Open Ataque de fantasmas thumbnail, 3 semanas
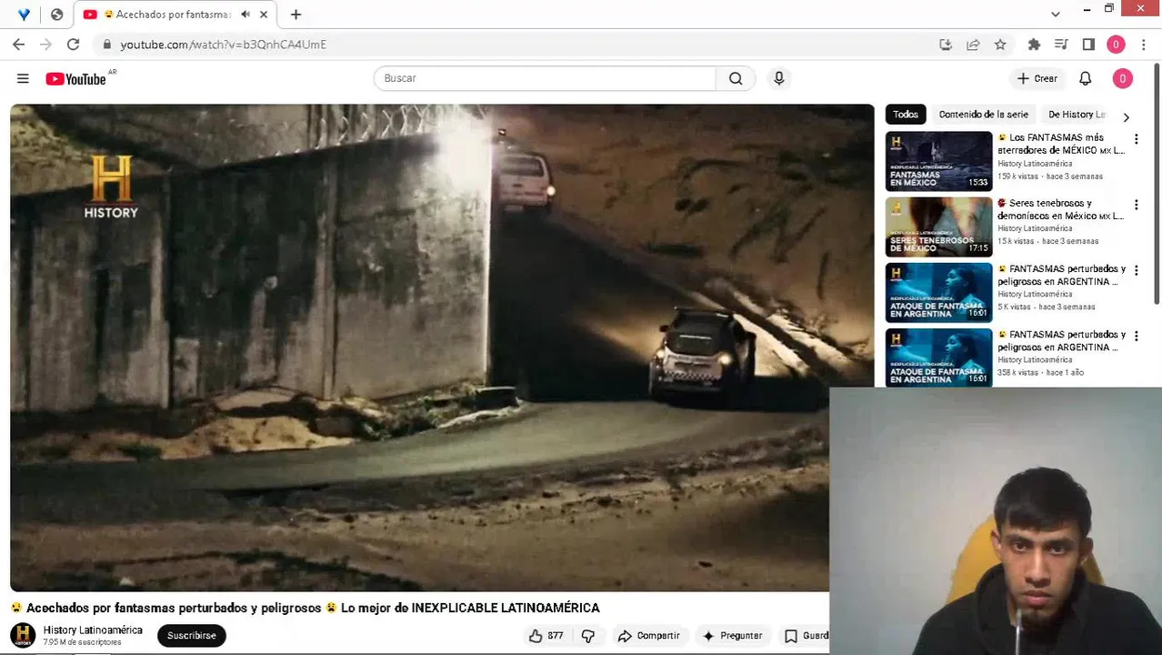The width and height of the screenshot is (1162, 655). 939,292
